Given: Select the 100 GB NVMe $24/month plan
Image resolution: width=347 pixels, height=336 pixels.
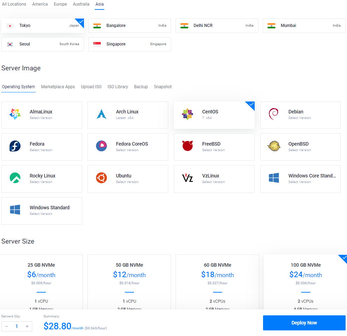Looking at the screenshot, I should pyautogui.click(x=305, y=282).
